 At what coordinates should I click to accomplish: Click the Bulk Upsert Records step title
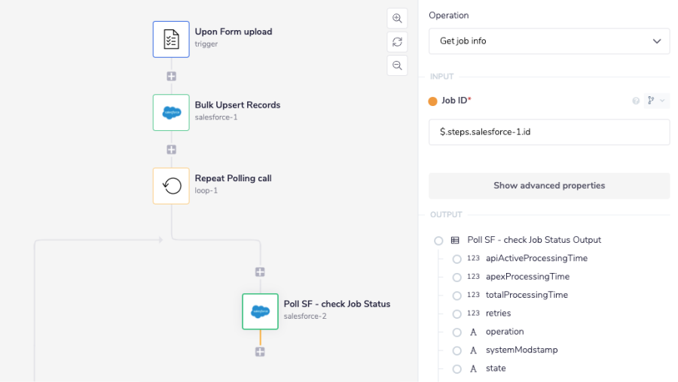pos(237,105)
